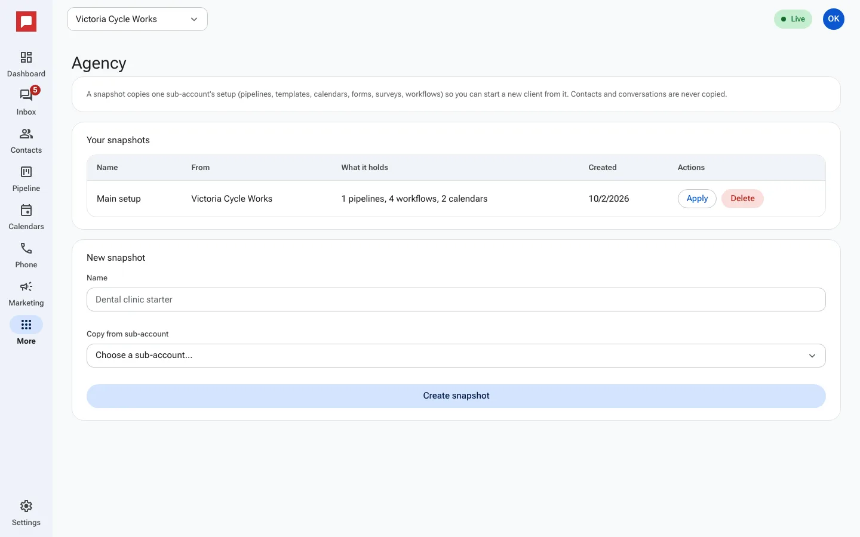Click the 'New snapshot' section title
Screen dimensions: 860x537
(x=116, y=258)
